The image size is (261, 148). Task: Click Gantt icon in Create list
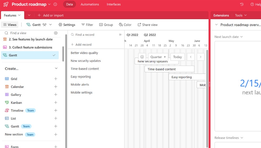pos(7,126)
